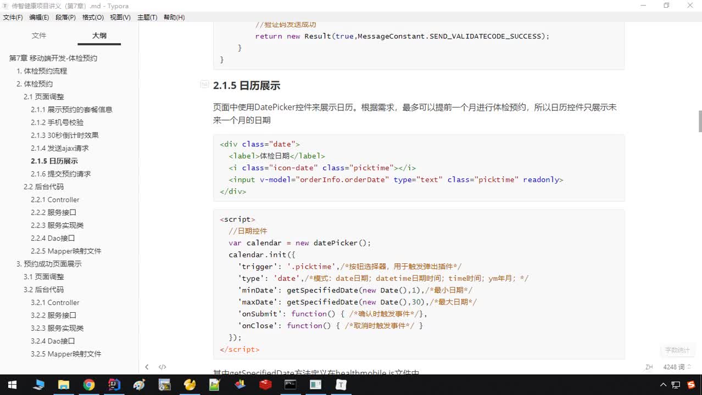Go to outline item 2.1.4 发送ajax请求
Image resolution: width=702 pixels, height=395 pixels.
(x=60, y=148)
